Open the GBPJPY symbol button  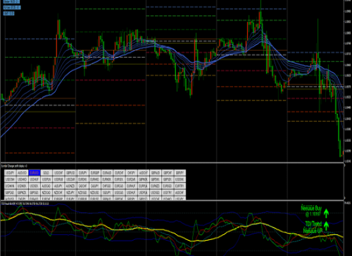coord(180,173)
